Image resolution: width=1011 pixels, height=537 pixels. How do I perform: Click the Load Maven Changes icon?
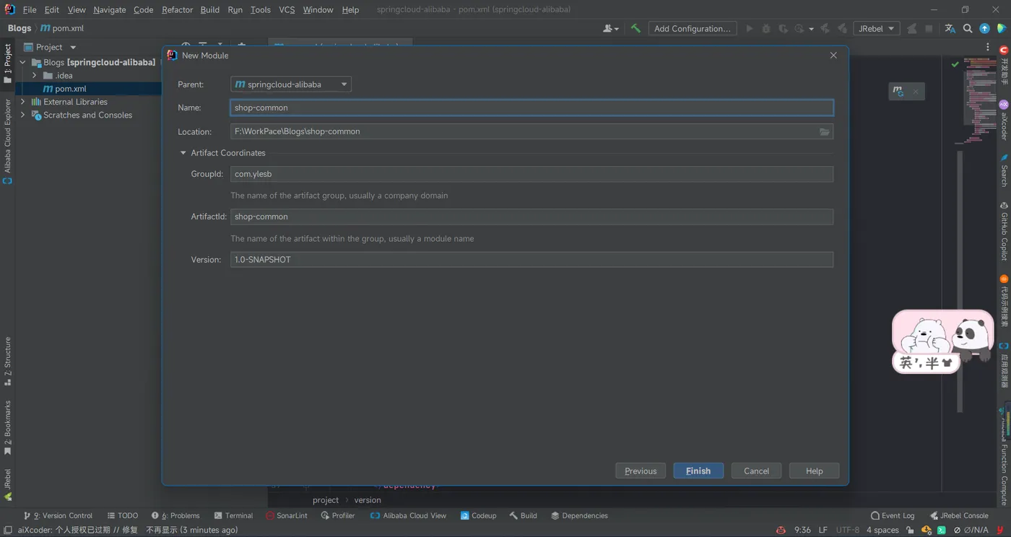[x=898, y=91]
